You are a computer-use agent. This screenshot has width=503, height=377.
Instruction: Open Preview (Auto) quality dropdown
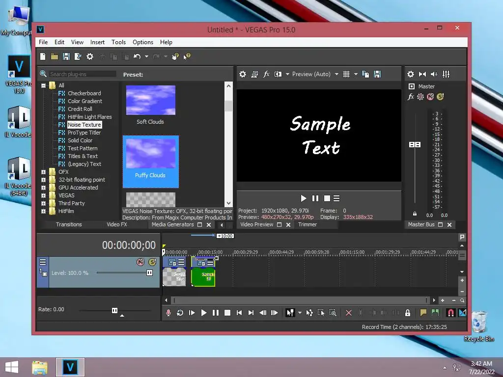click(x=315, y=75)
